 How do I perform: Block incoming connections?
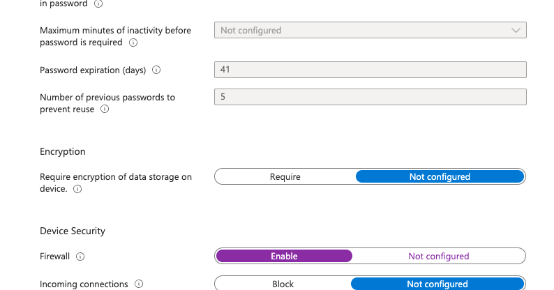pyautogui.click(x=283, y=284)
